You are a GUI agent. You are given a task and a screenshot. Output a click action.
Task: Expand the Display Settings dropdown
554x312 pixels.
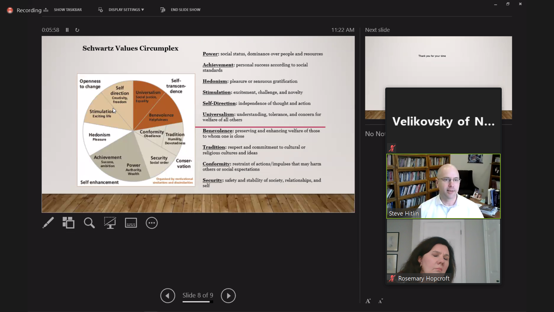click(x=126, y=10)
